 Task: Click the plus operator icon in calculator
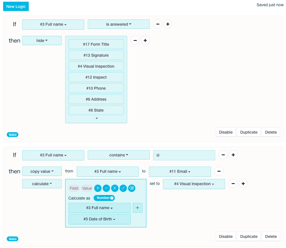click(x=98, y=188)
